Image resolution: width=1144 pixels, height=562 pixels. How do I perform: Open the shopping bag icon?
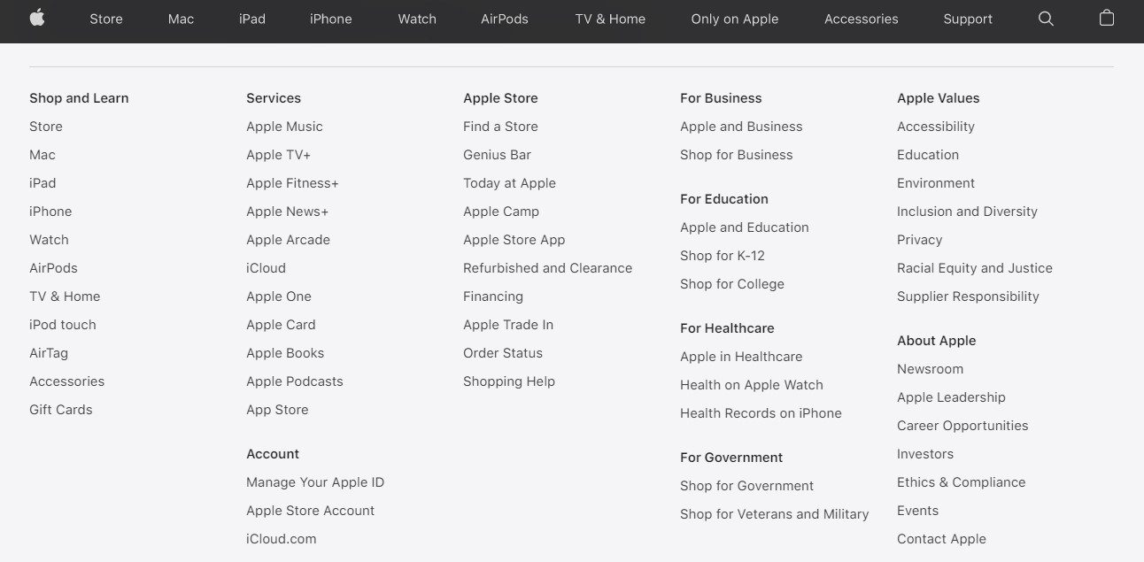tap(1106, 18)
